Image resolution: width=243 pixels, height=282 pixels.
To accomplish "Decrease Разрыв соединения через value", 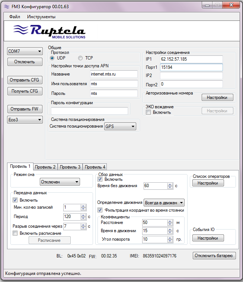I will [83, 228].
